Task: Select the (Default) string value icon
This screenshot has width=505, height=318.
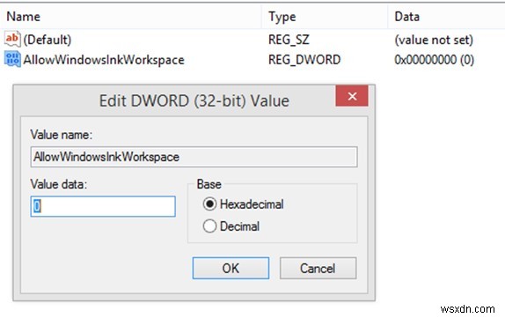Action: tap(12, 40)
